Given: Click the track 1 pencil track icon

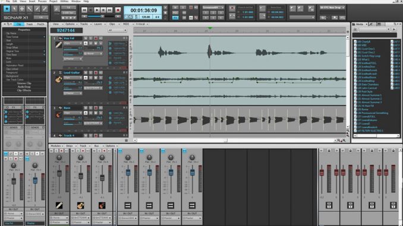Looking at the screenshot, I should (x=59, y=44).
